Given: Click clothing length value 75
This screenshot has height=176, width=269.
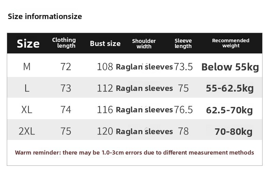Looking at the screenshot, I should (66, 131).
